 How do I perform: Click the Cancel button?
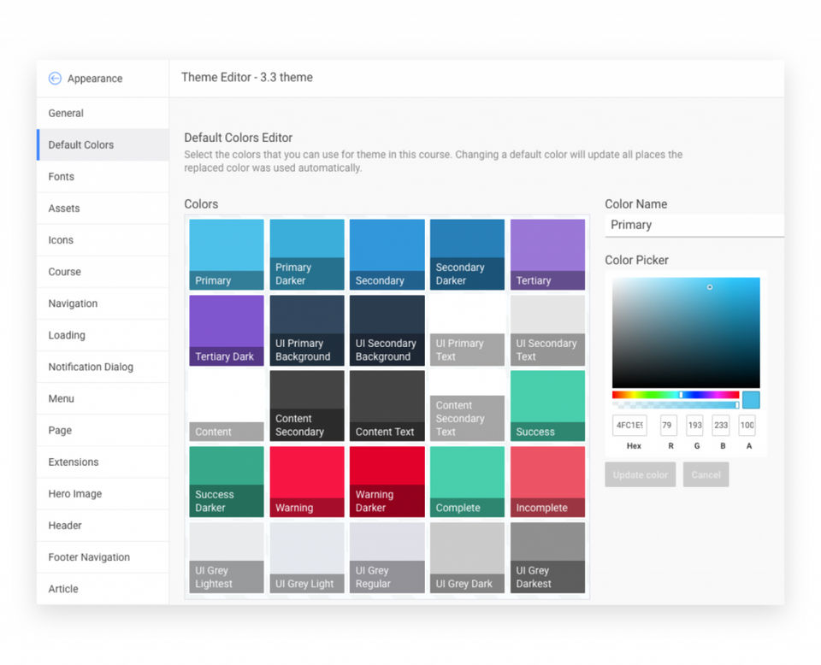pyautogui.click(x=706, y=474)
